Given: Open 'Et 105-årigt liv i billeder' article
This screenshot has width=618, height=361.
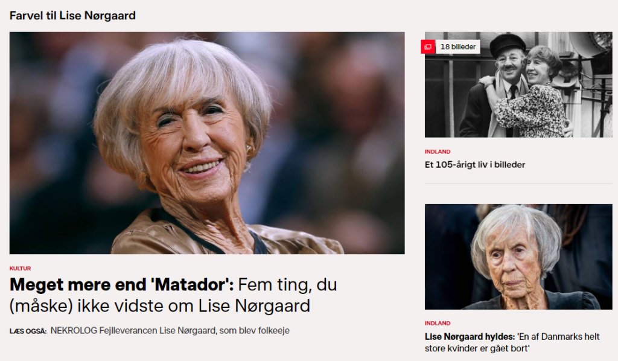Looking at the screenshot, I should [475, 165].
